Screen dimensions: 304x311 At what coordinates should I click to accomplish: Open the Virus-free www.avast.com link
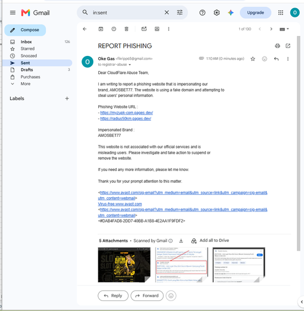[120, 204]
